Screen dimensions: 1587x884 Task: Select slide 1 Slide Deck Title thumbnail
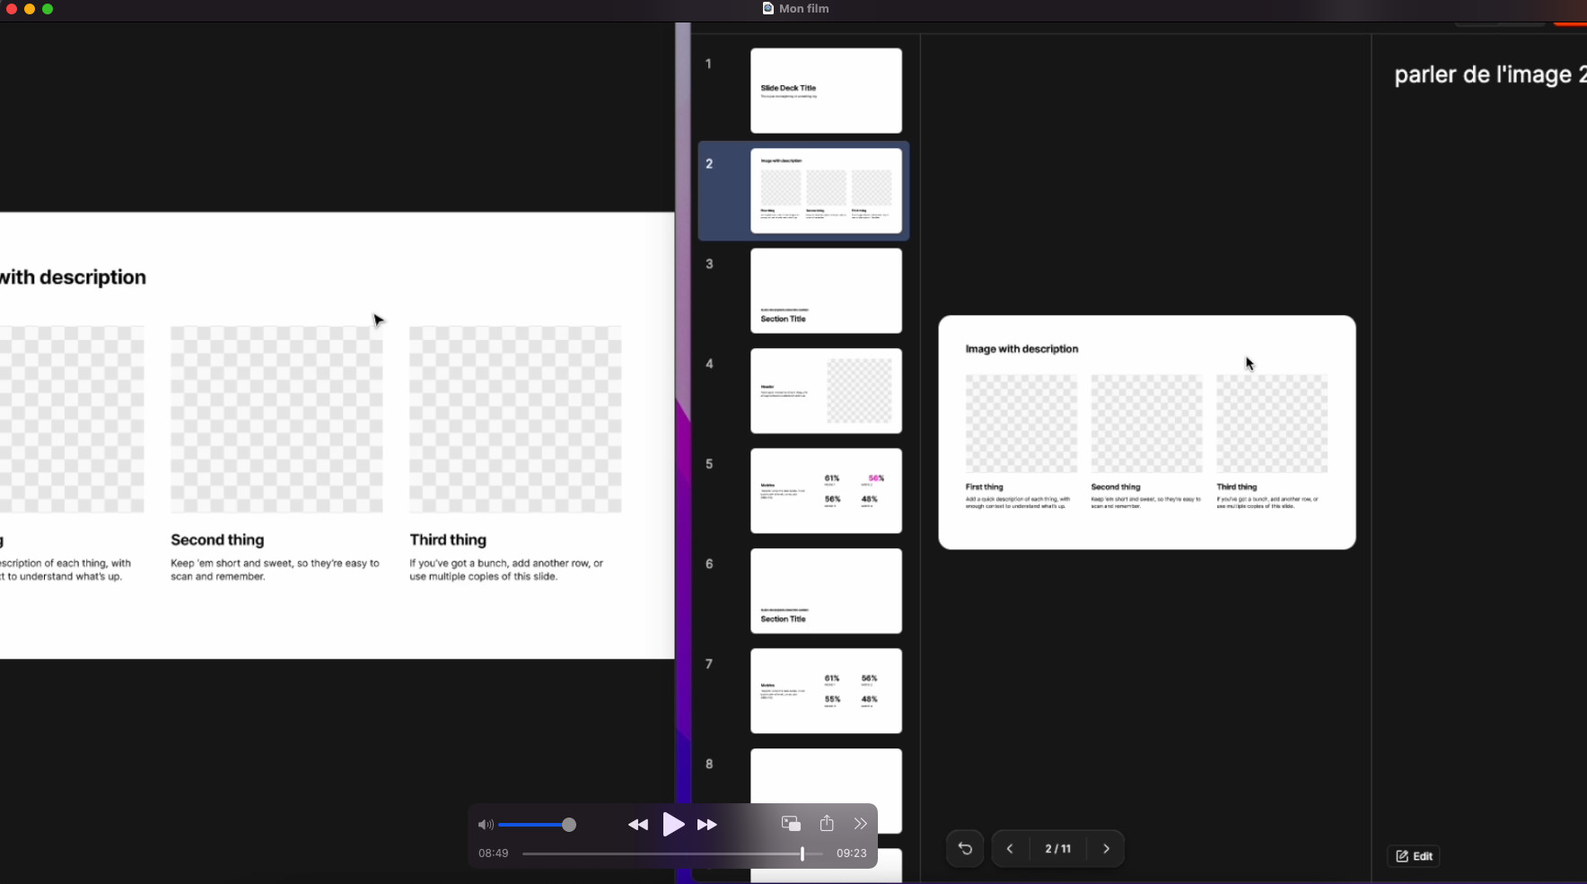(826, 91)
